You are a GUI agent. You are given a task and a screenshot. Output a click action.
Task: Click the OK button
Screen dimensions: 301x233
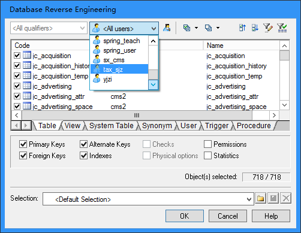pyautogui.click(x=185, y=216)
